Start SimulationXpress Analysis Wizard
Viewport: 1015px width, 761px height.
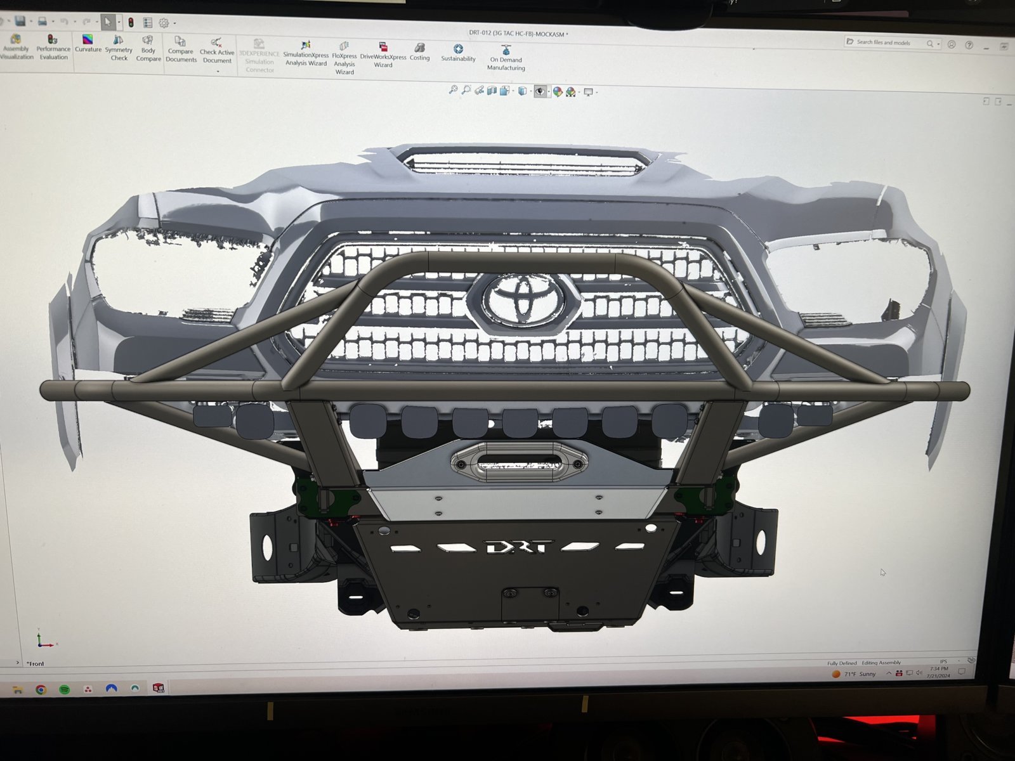(306, 55)
